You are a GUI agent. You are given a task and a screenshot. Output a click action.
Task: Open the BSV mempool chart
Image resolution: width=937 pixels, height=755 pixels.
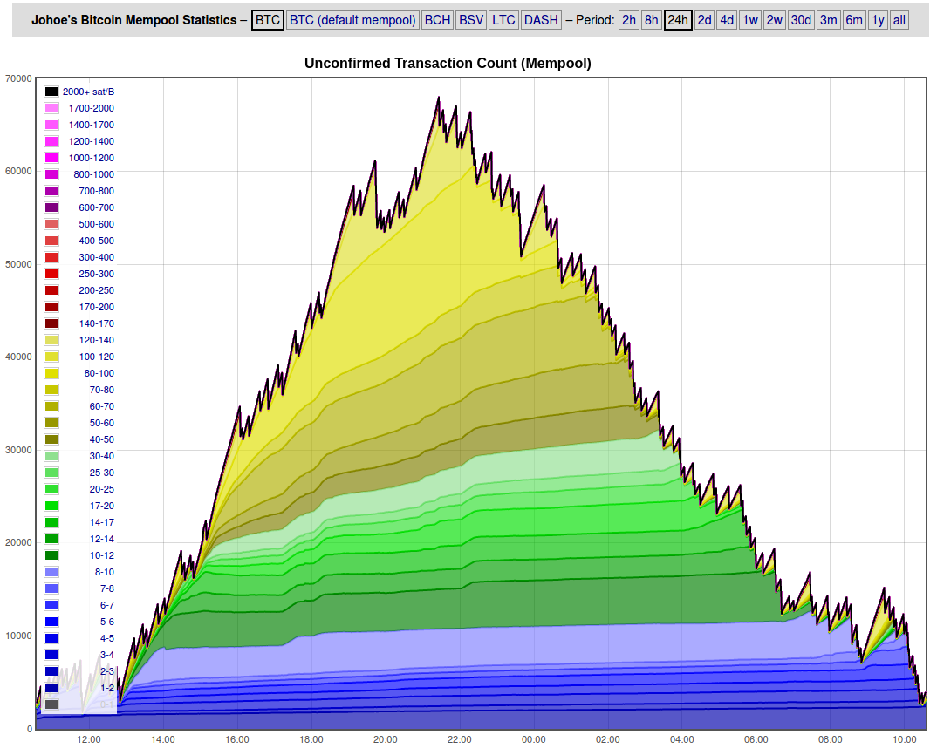[471, 20]
